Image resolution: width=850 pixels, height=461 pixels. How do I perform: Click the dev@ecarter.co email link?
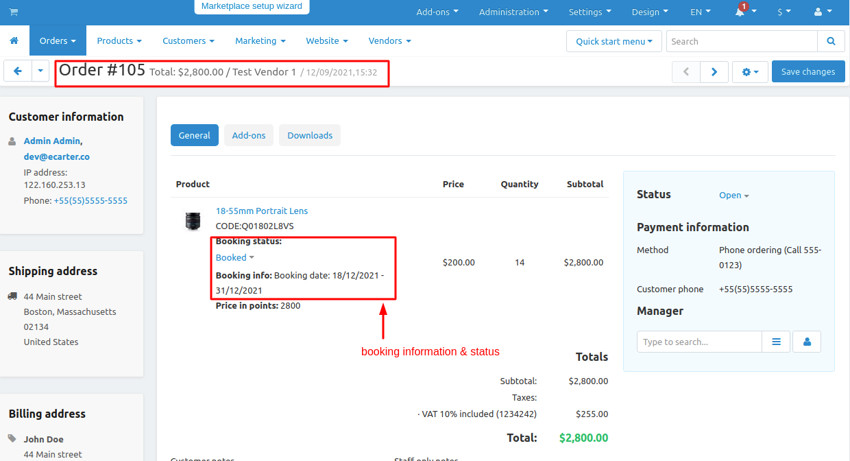[57, 156]
